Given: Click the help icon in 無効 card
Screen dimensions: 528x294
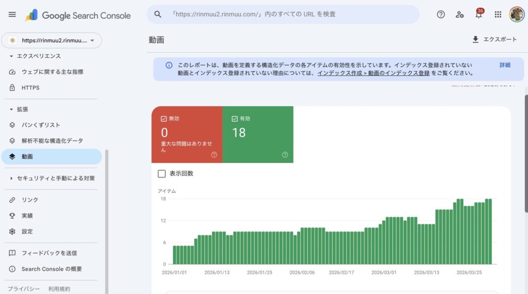Looking at the screenshot, I should [x=214, y=155].
